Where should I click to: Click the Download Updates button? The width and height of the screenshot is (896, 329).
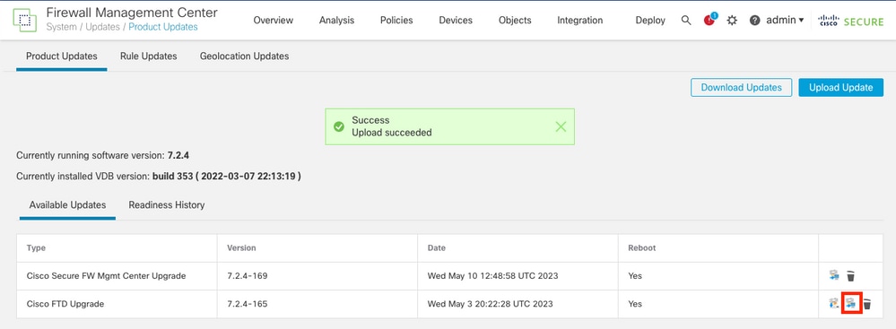(741, 87)
